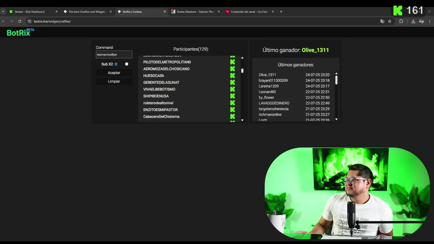
Task: Click the Kick icon beside AEROMOZADELCHOSICANO
Action: pos(233,69)
